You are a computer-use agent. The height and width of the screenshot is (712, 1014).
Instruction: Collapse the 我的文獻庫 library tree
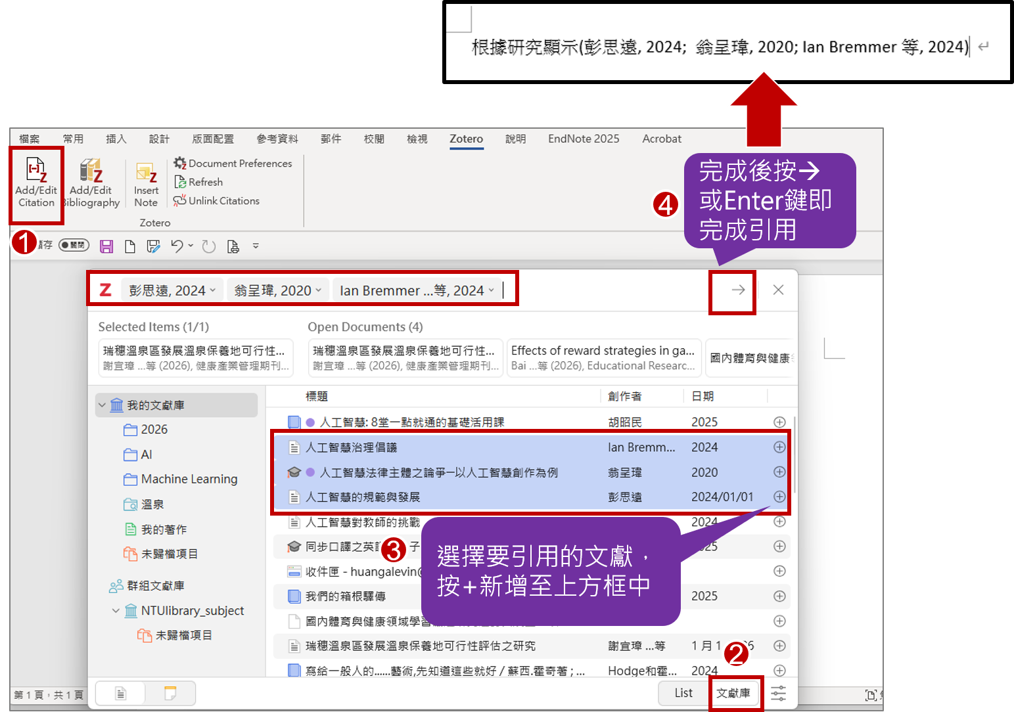point(102,405)
